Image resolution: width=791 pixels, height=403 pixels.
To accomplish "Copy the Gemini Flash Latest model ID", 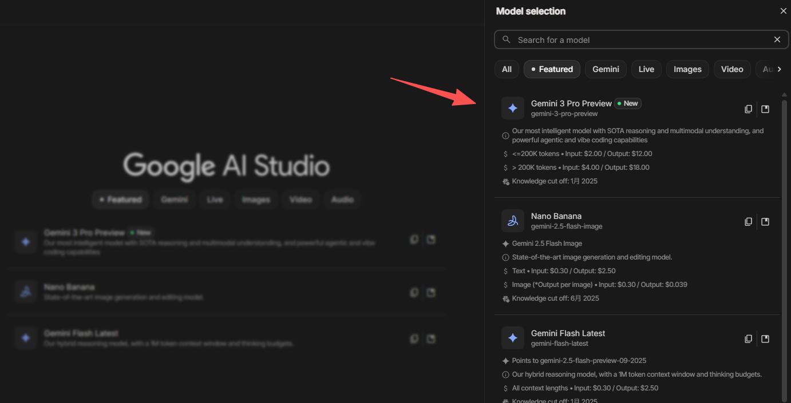I will pyautogui.click(x=748, y=338).
